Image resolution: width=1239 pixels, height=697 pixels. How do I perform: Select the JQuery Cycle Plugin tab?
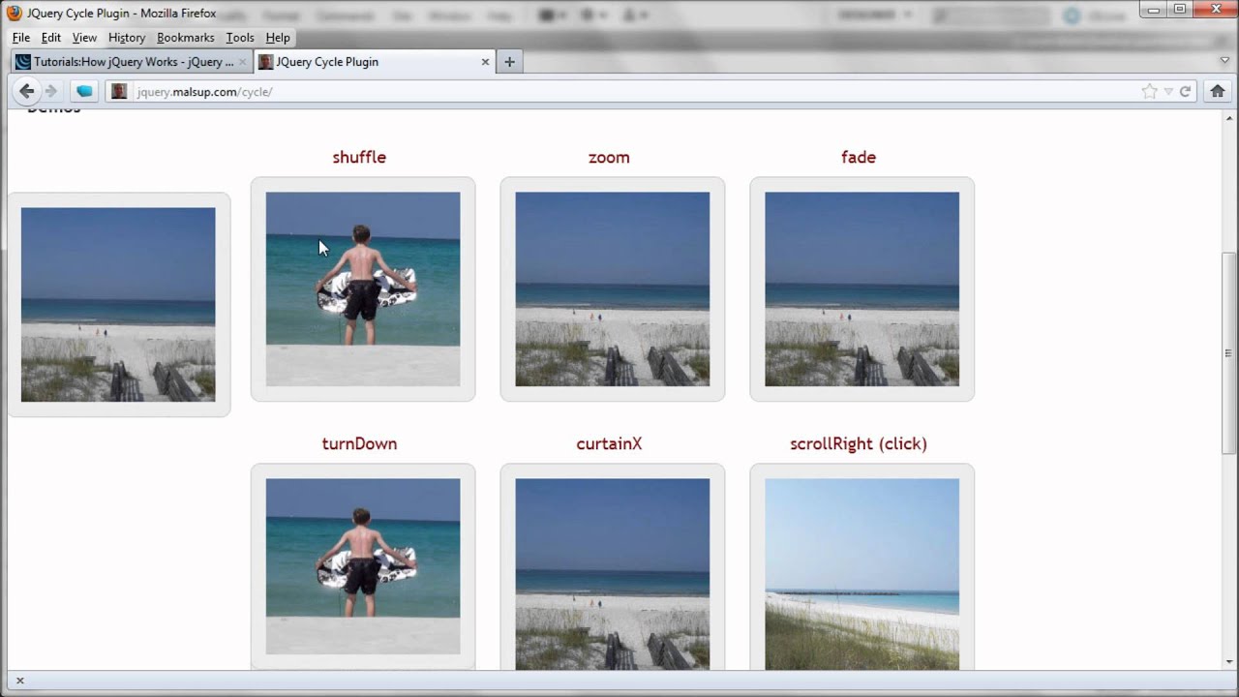375,62
